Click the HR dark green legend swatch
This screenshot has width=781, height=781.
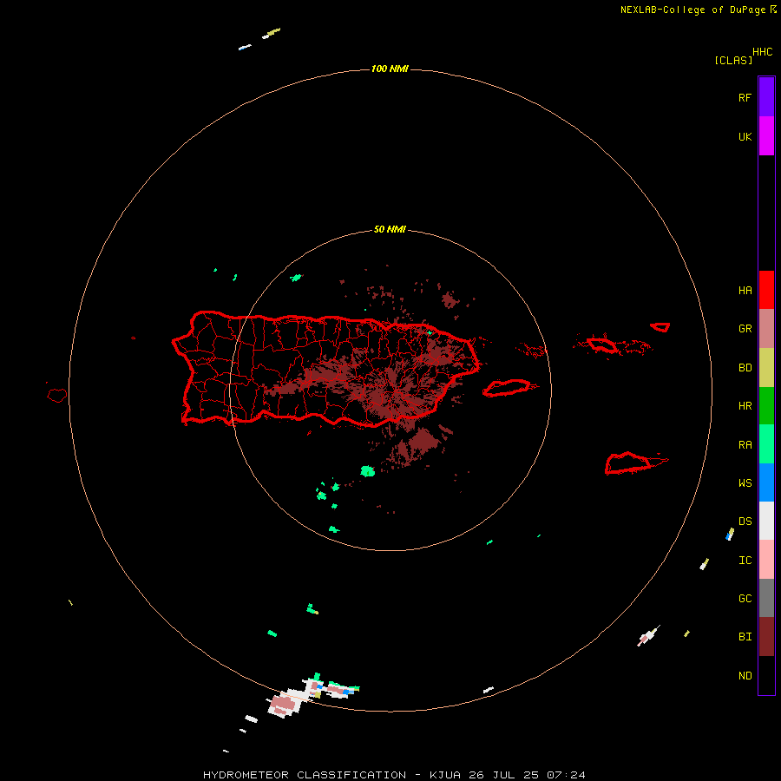tap(766, 406)
